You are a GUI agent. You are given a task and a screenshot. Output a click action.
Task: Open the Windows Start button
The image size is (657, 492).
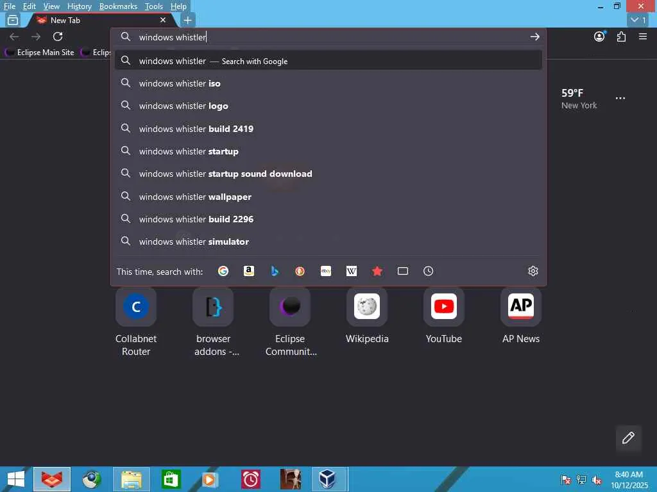click(16, 479)
